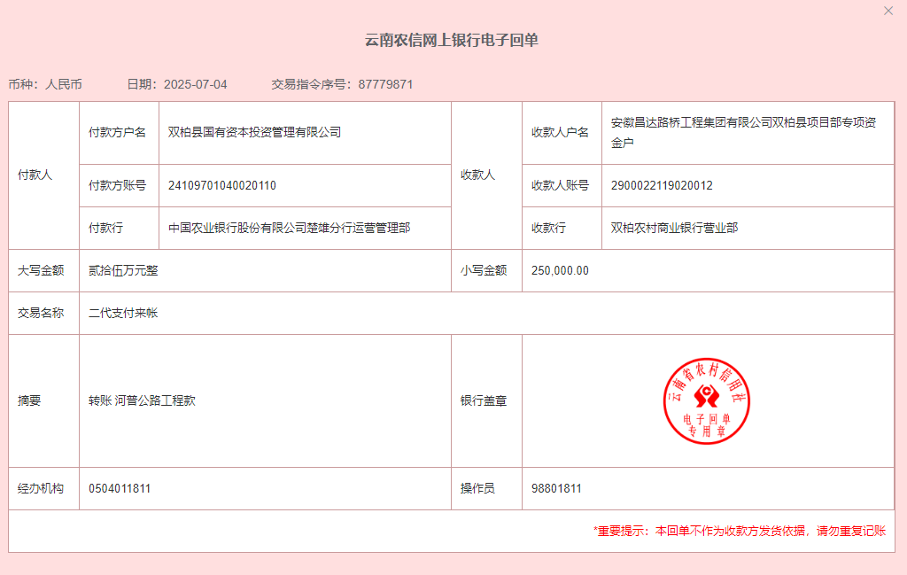907x575 pixels.
Task: Click payee bank 双柏农村商业银行营业部
Action: (674, 228)
